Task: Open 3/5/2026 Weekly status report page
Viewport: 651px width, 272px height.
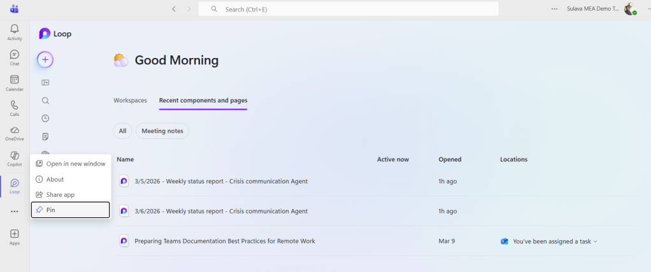Action: pos(220,181)
